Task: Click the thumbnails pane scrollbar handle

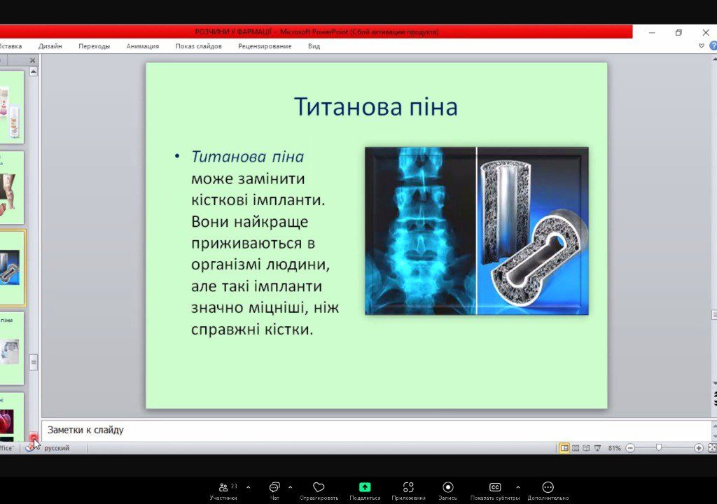Action: [x=34, y=362]
